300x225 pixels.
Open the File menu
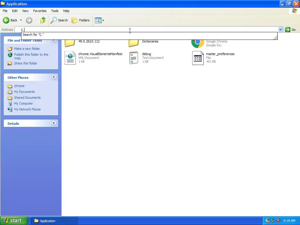pos(5,11)
